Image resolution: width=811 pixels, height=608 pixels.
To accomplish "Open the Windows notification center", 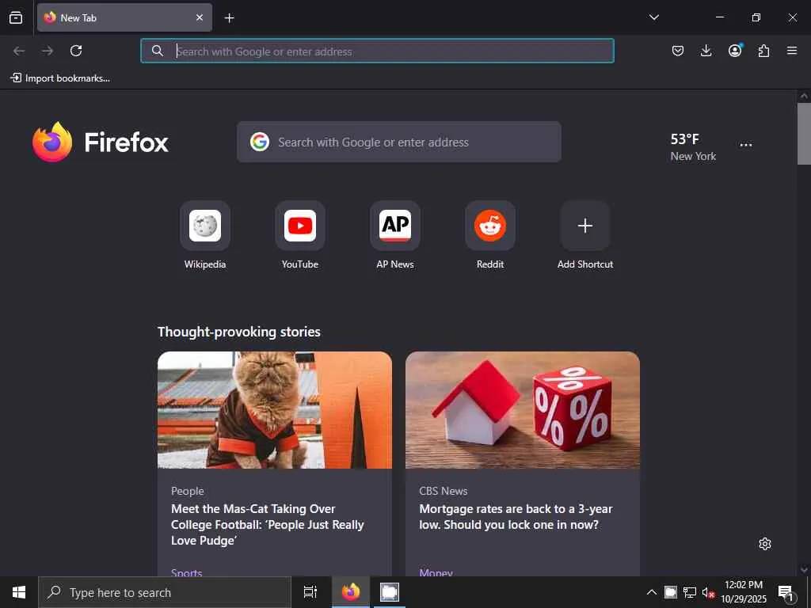I will [786, 593].
